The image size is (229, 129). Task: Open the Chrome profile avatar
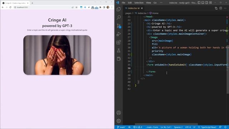click(x=108, y=7)
